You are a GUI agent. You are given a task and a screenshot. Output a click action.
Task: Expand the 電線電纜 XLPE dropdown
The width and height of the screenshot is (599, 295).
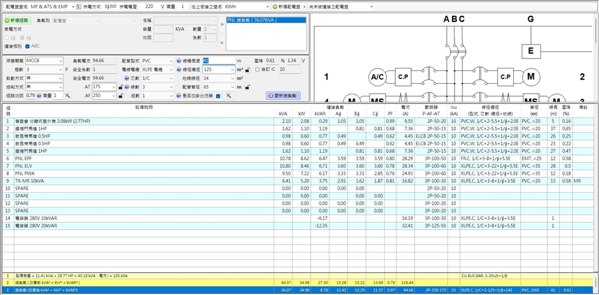click(169, 69)
